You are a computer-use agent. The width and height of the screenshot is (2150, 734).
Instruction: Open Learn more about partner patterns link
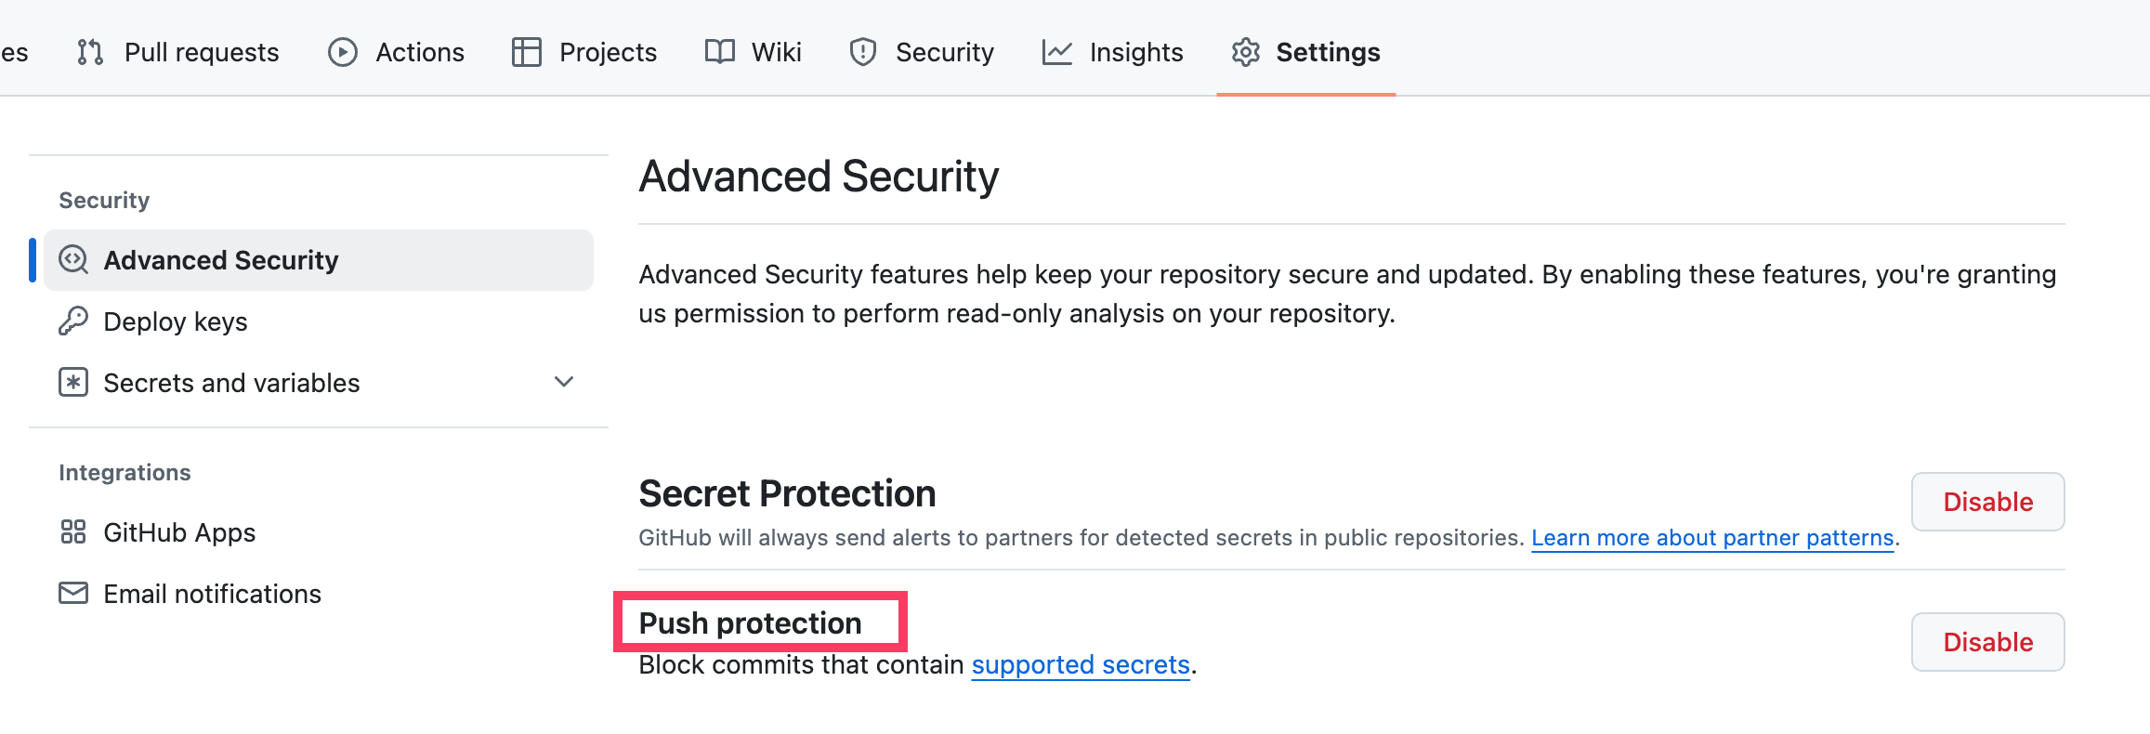pyautogui.click(x=1711, y=538)
